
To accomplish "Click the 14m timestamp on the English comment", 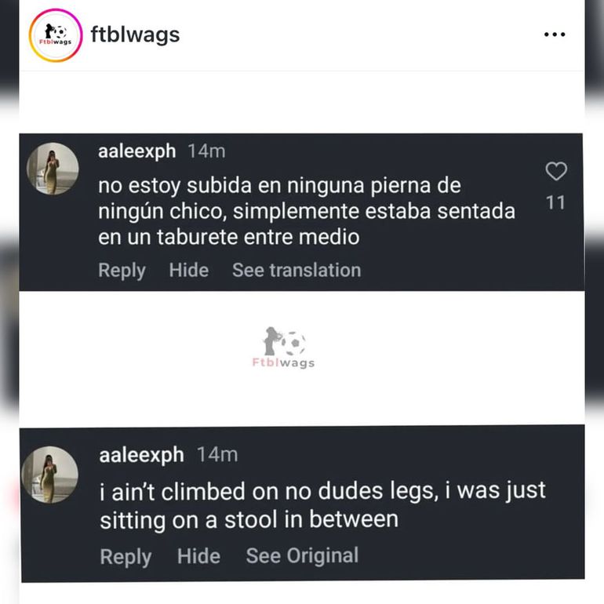I will 216,455.
